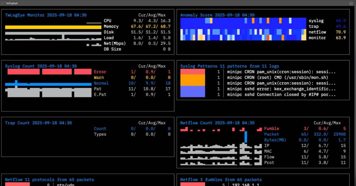
Task: Click the Flow label in Netflow Count
Action: click(269, 157)
